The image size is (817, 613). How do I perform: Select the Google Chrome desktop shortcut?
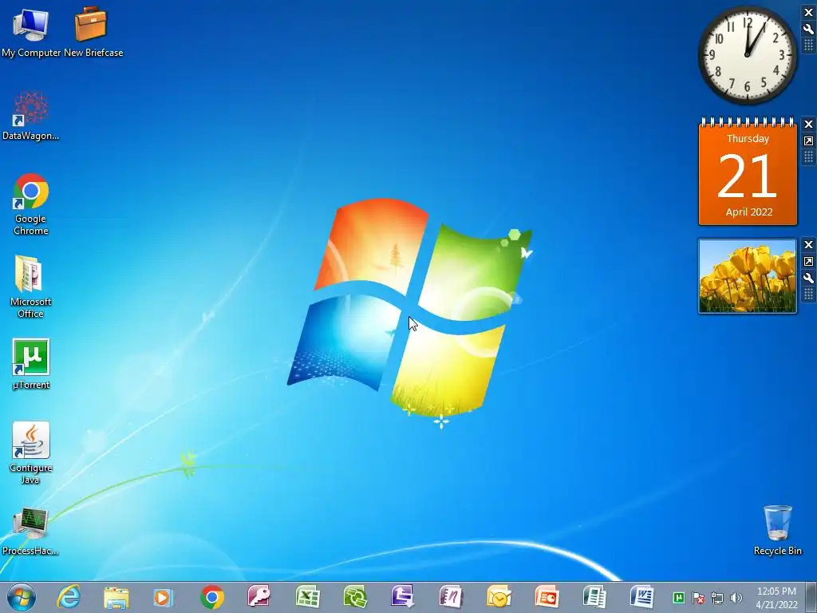31,204
